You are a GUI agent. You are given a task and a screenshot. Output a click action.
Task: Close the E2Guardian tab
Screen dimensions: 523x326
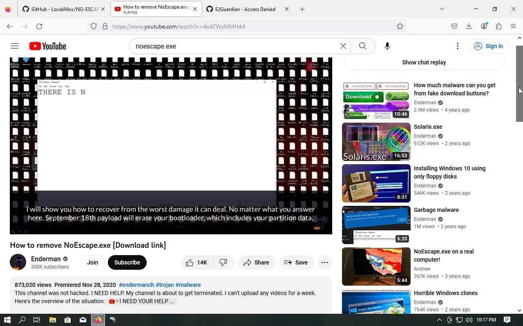[x=287, y=9]
